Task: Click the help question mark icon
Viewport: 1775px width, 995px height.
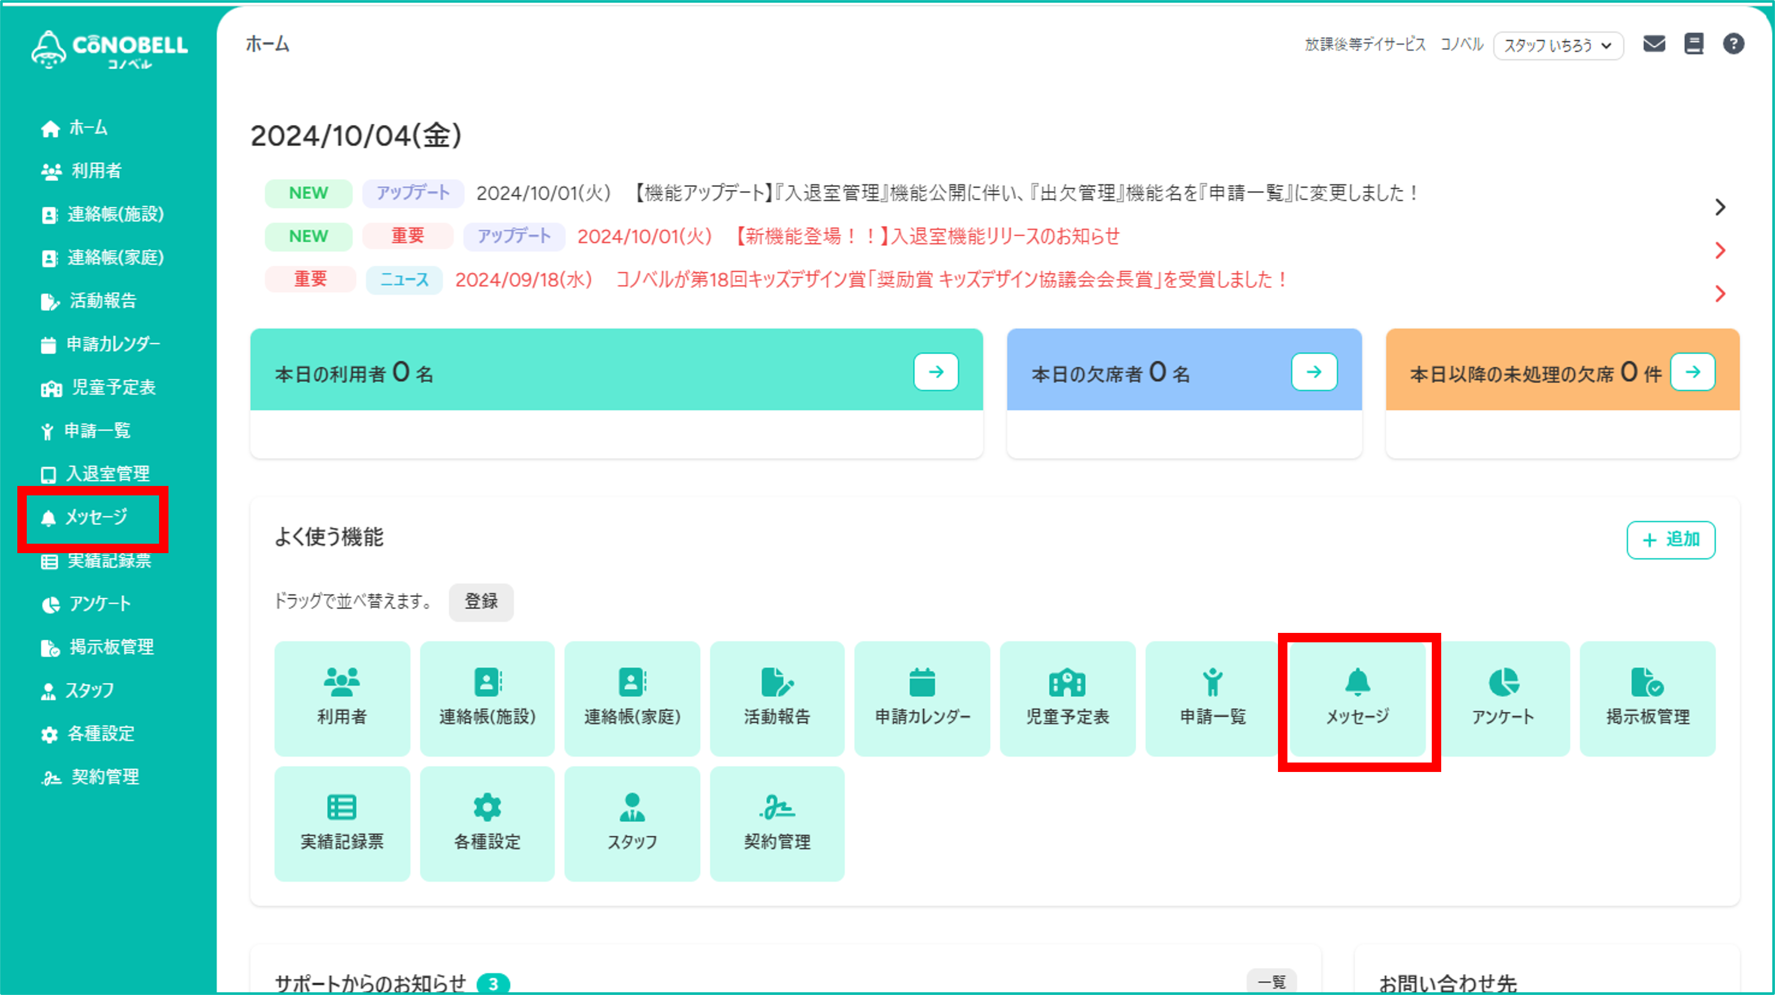Action: (1734, 44)
